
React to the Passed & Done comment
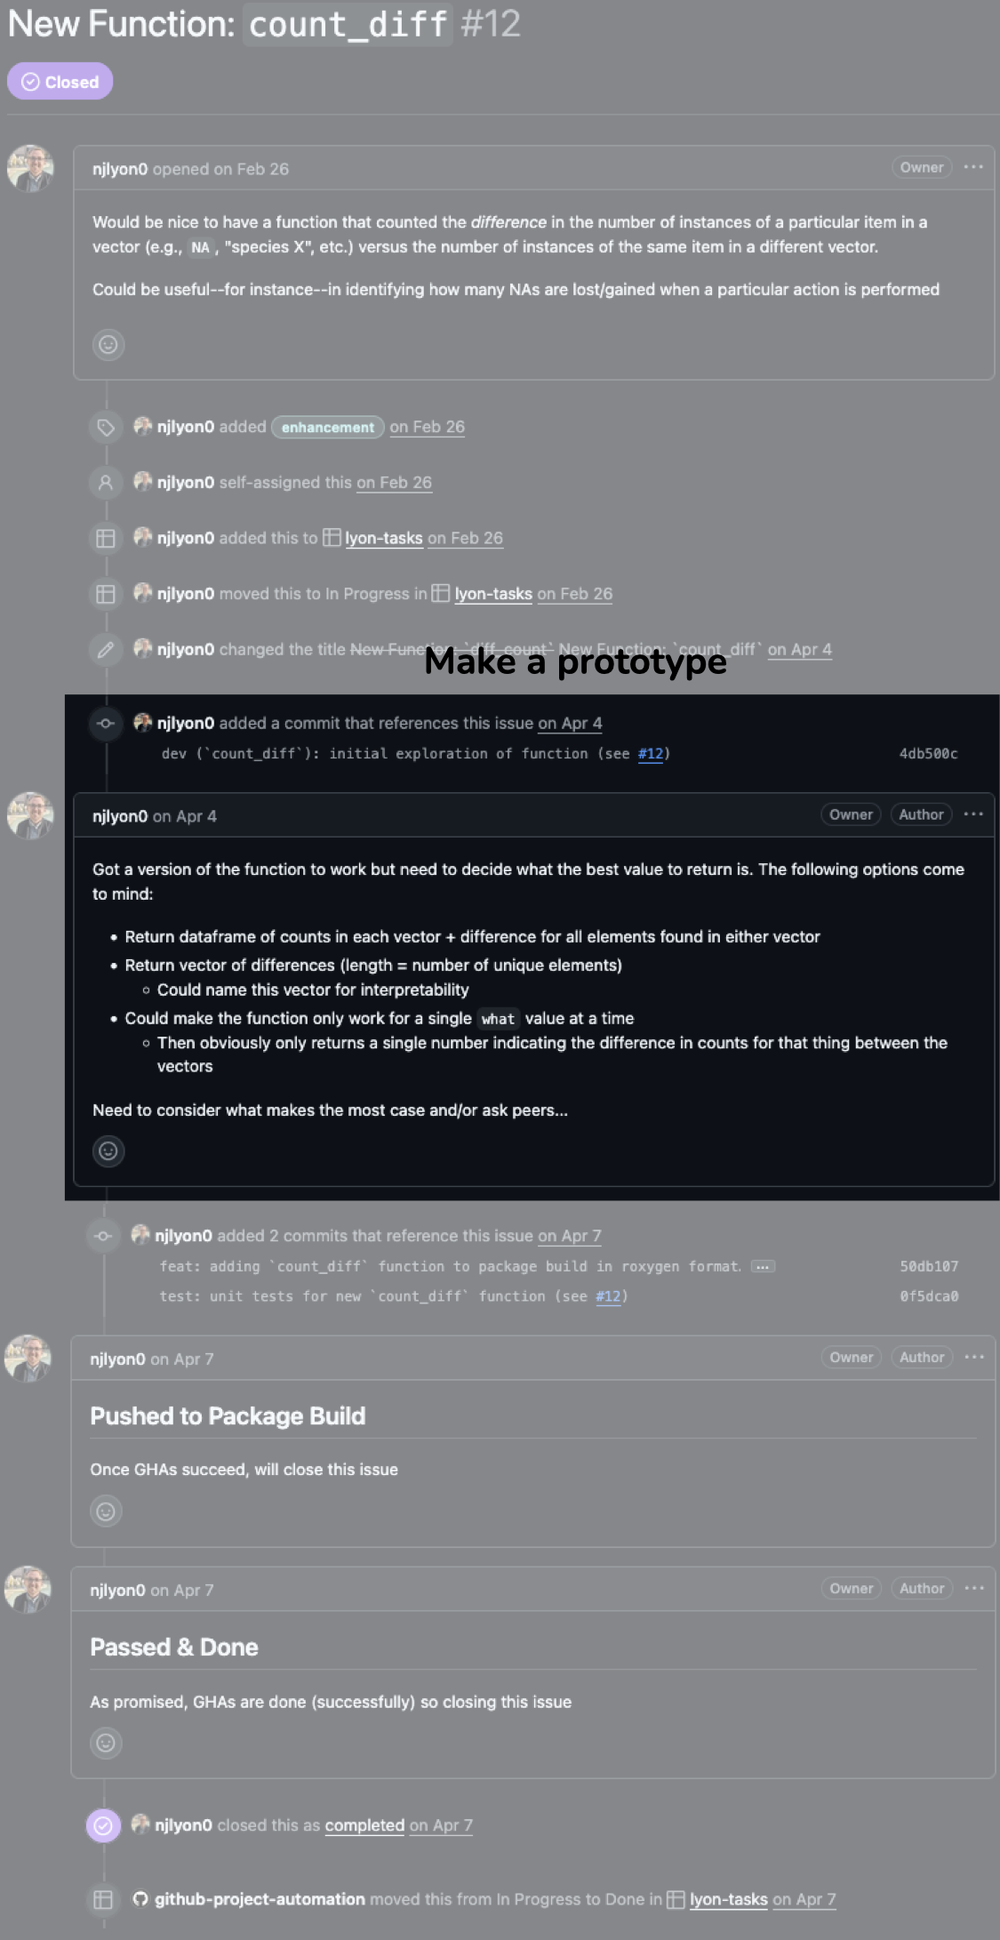(x=106, y=1743)
